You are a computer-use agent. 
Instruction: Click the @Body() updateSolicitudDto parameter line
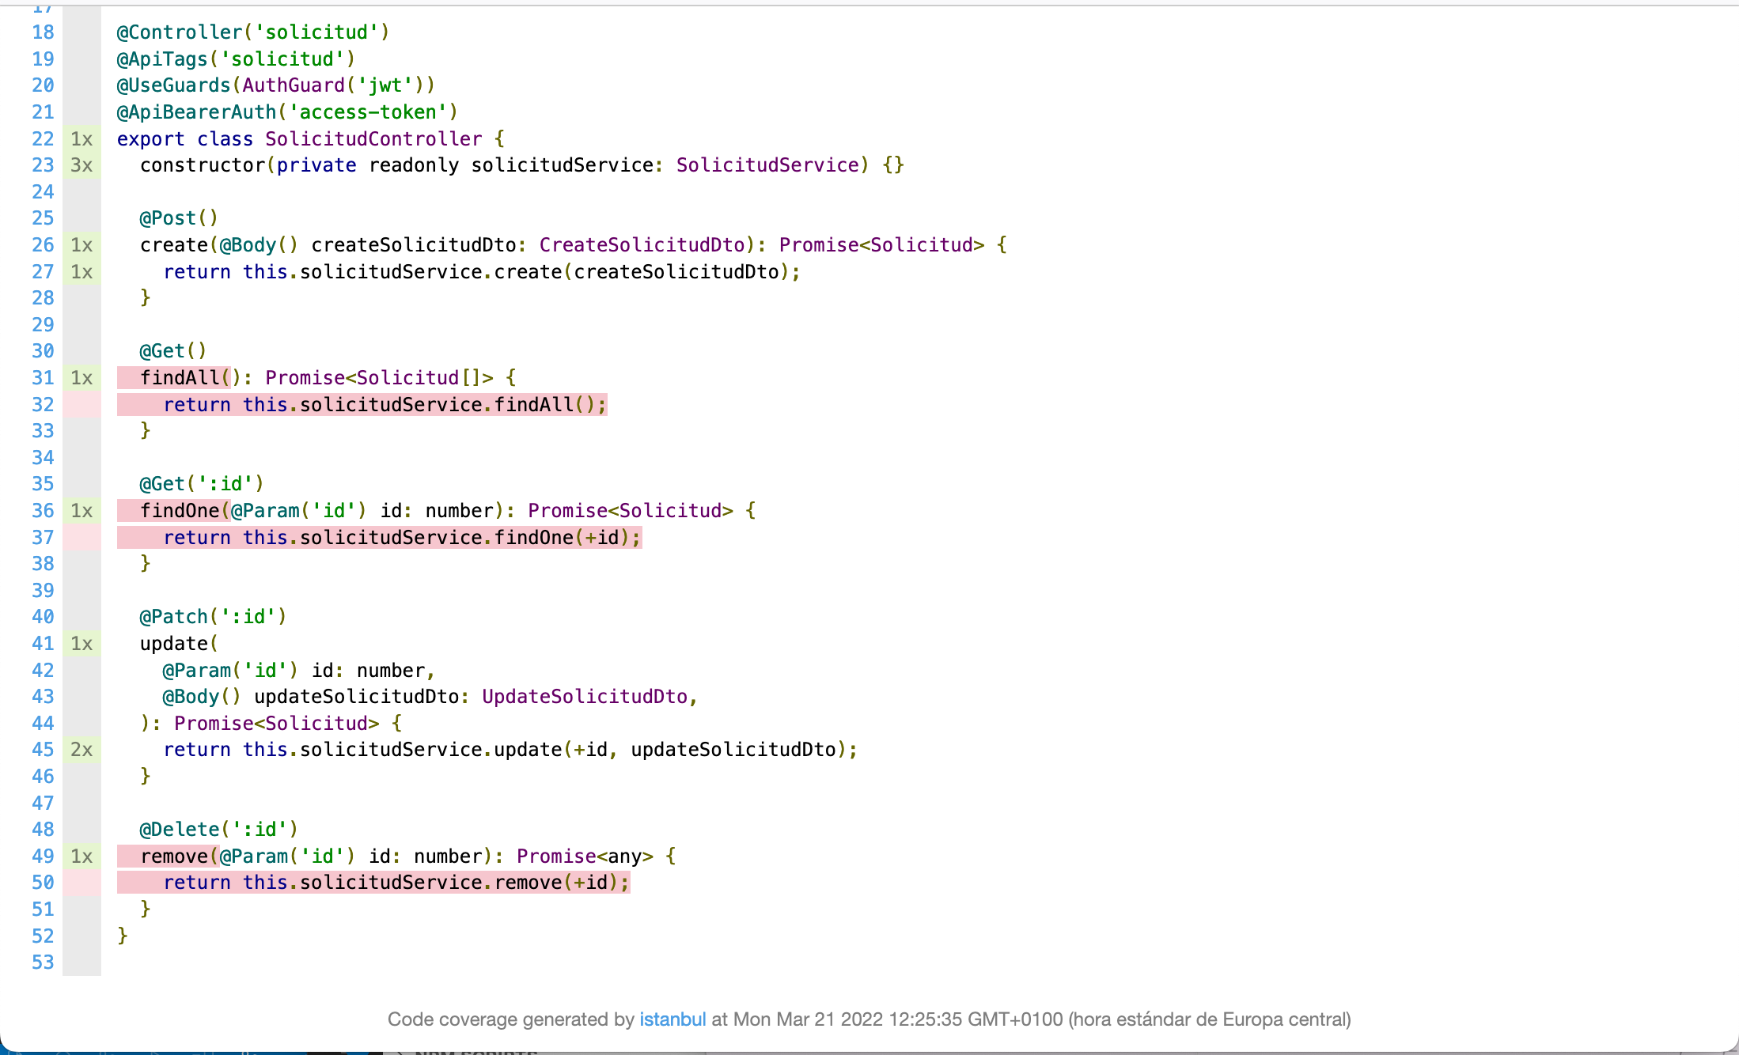pyautogui.click(x=430, y=697)
